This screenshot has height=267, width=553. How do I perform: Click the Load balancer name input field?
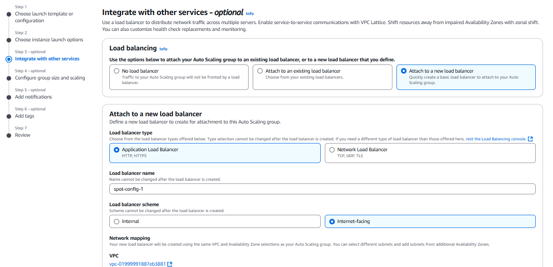click(322, 189)
